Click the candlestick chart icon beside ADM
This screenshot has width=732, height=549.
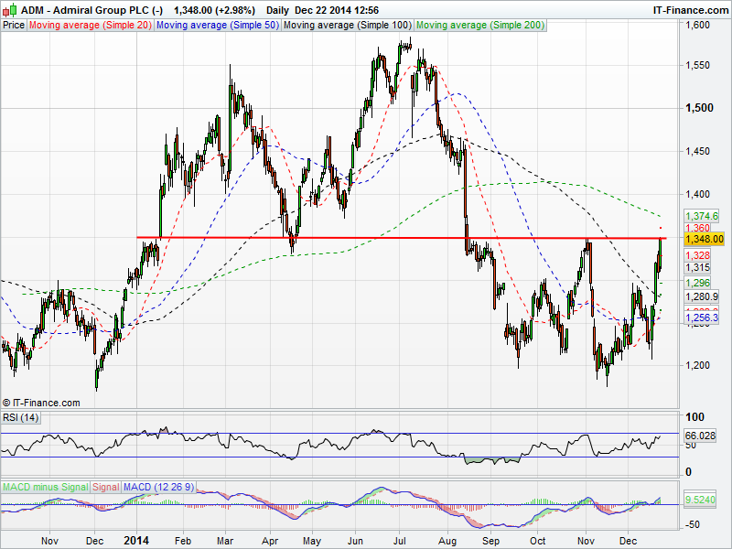click(9, 9)
